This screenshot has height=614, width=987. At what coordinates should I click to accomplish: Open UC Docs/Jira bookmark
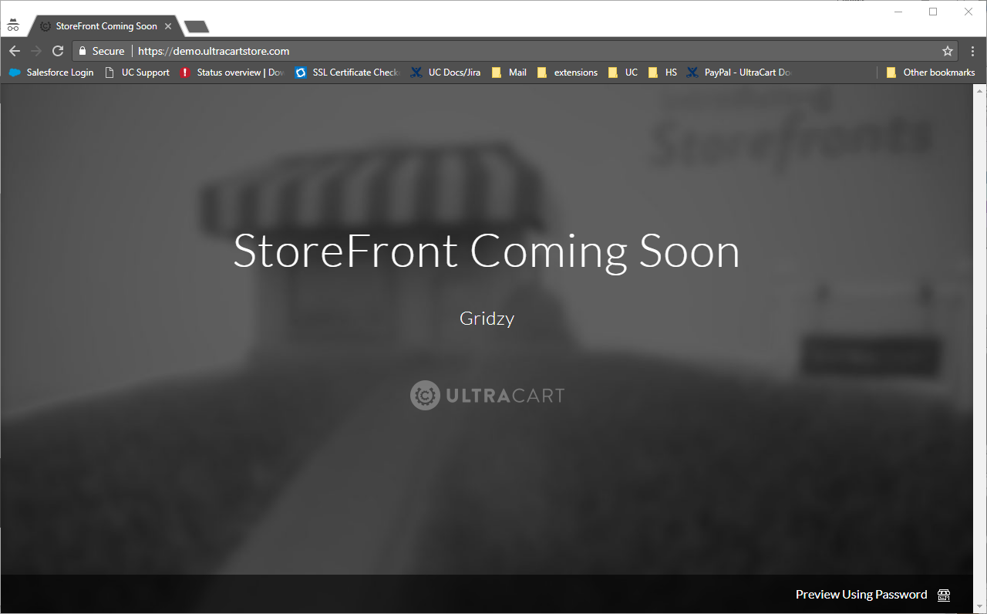tap(446, 73)
